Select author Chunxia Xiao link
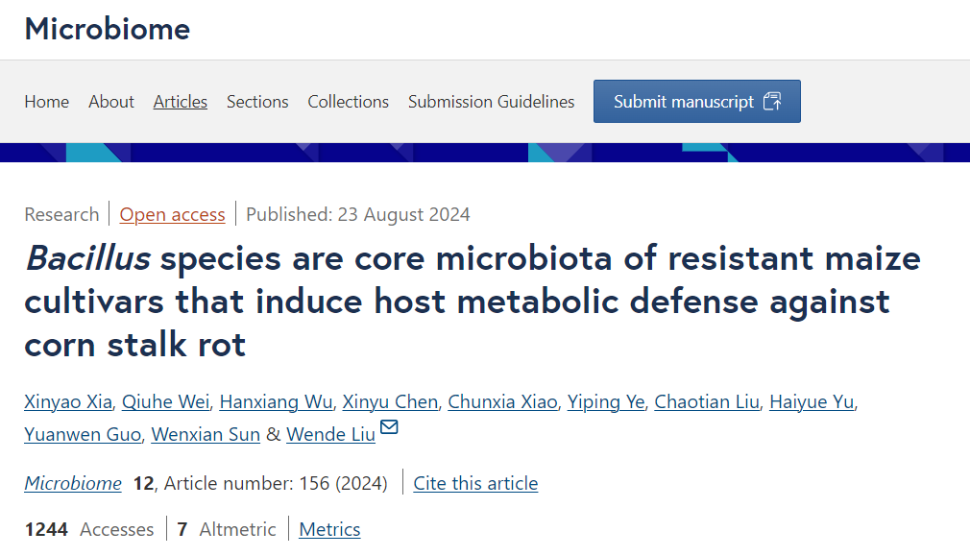The image size is (970, 556). (502, 402)
